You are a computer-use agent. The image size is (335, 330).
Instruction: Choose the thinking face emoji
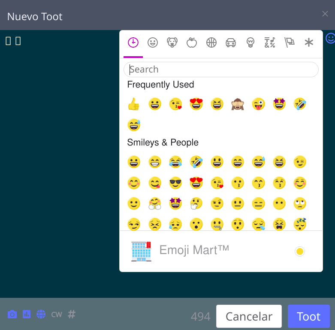pyautogui.click(x=196, y=203)
